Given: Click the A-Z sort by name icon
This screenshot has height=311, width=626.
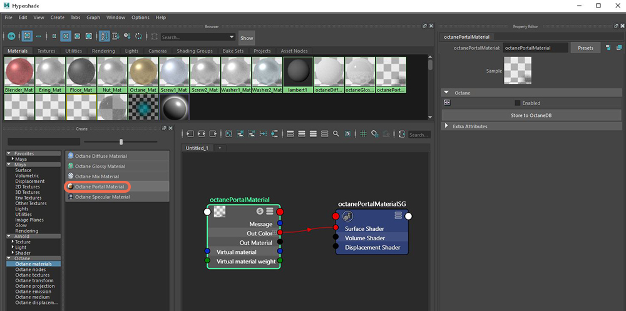Looking at the screenshot, I should 104,37.
